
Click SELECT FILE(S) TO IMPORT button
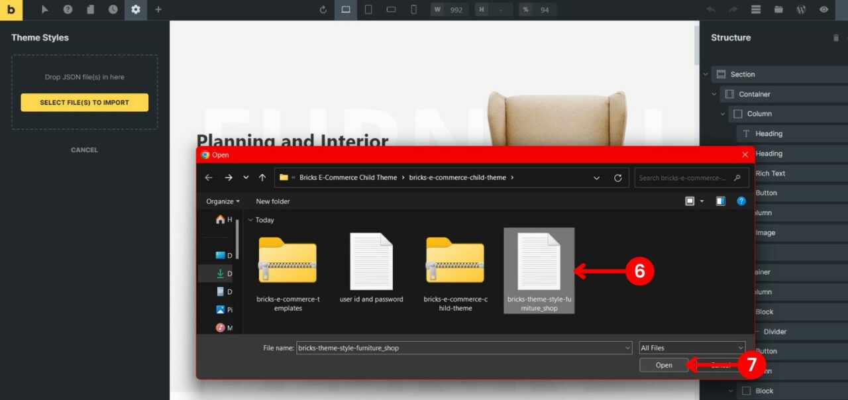point(84,103)
